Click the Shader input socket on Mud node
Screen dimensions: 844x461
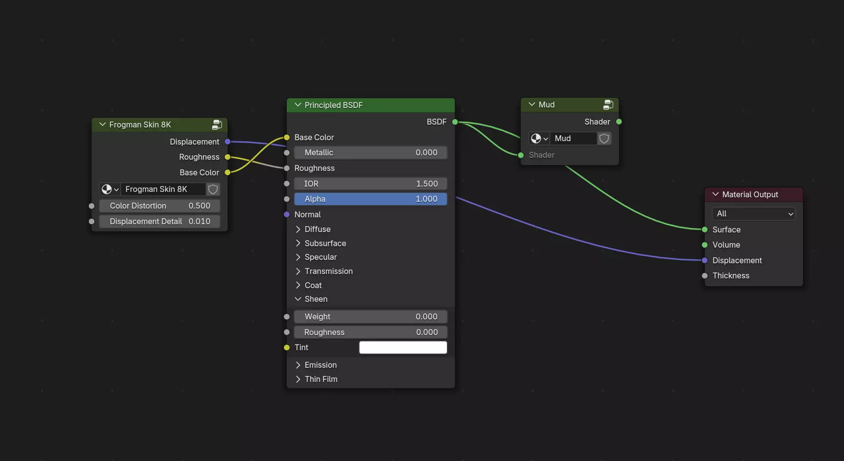521,155
